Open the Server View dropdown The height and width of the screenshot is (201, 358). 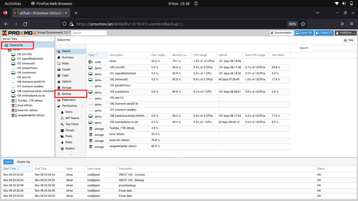28,39
